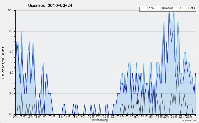Click the "6.0" y-axis value
The height and width of the screenshot is (123, 199).
11,52
